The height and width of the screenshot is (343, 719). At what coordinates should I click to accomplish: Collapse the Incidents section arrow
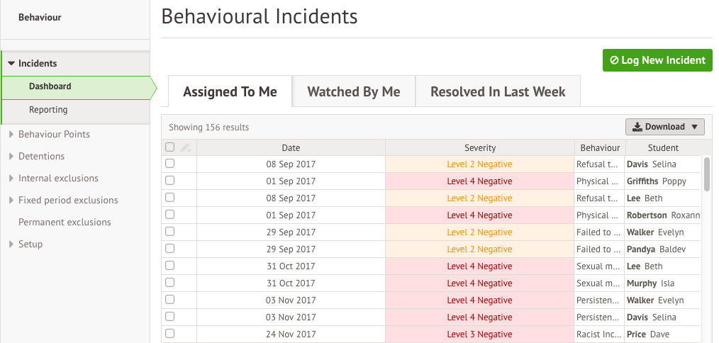tap(11, 63)
